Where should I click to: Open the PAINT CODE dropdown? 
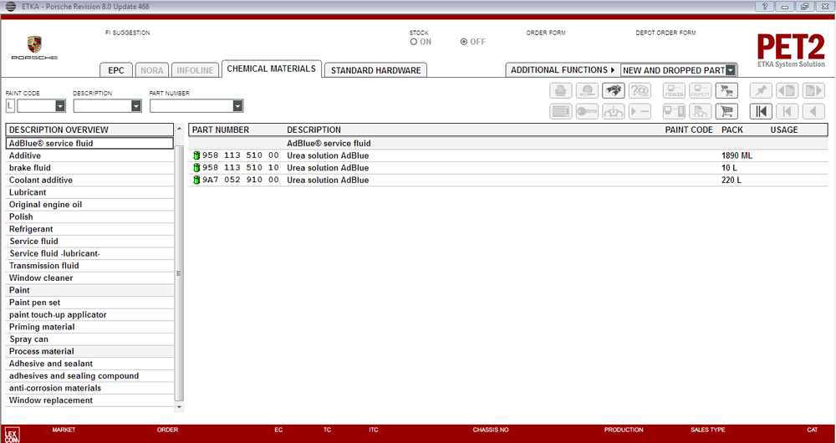(60, 107)
